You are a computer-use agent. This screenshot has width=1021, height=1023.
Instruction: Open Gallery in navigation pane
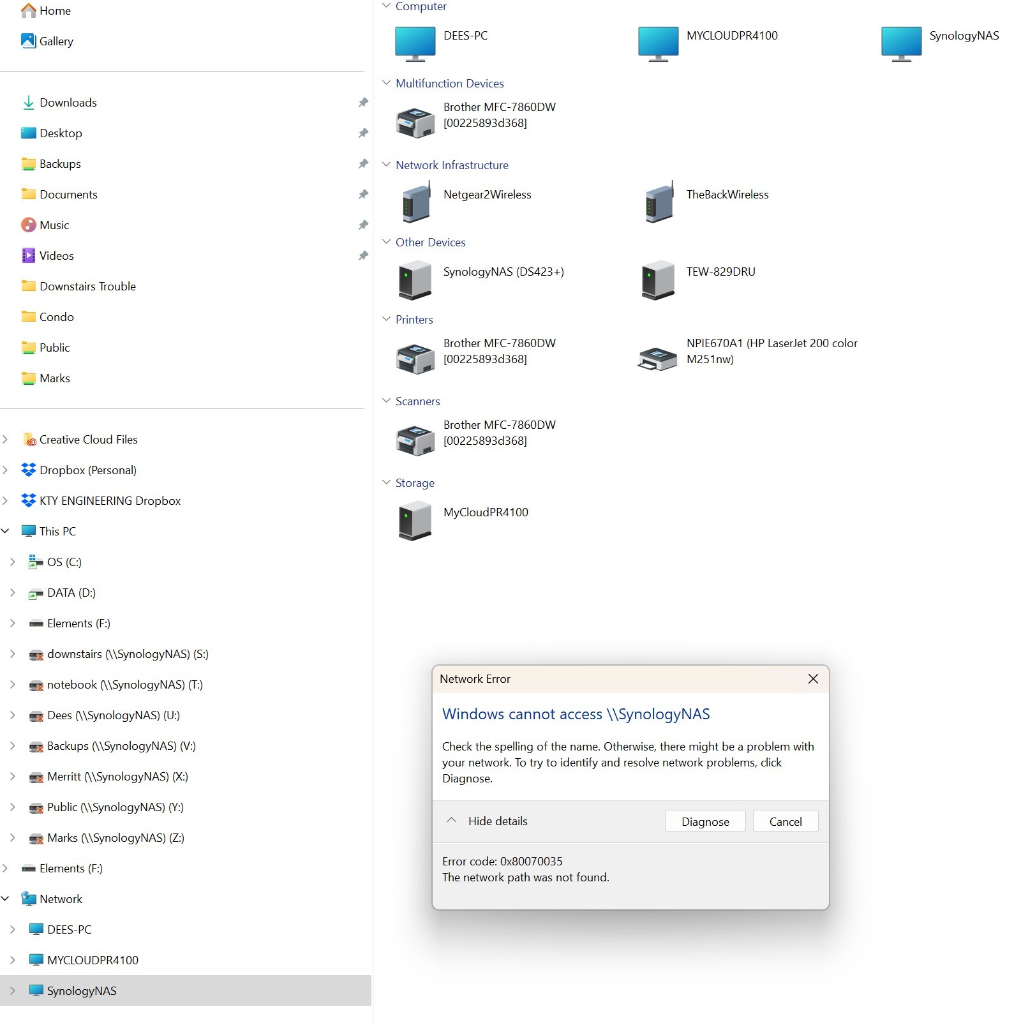[47, 41]
